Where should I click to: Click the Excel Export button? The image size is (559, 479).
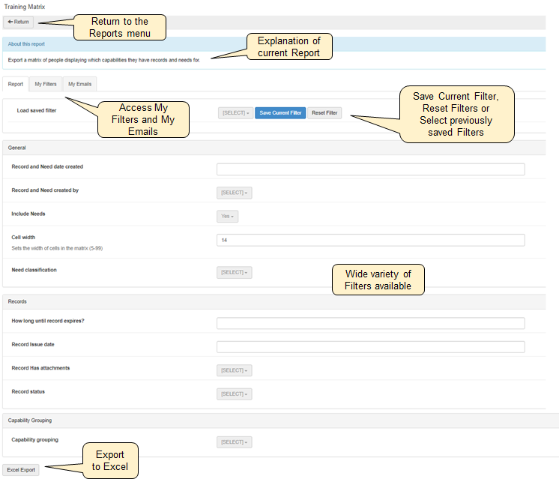click(20, 470)
